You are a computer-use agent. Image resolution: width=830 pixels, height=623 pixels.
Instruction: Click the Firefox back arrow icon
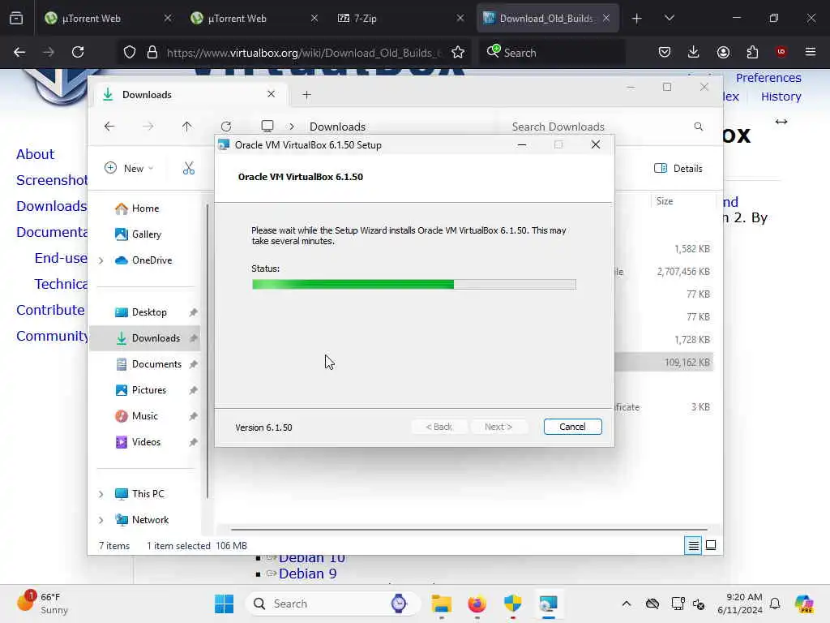pyautogui.click(x=19, y=52)
